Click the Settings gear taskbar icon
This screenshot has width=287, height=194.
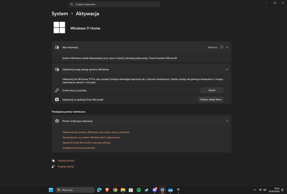[162, 190]
